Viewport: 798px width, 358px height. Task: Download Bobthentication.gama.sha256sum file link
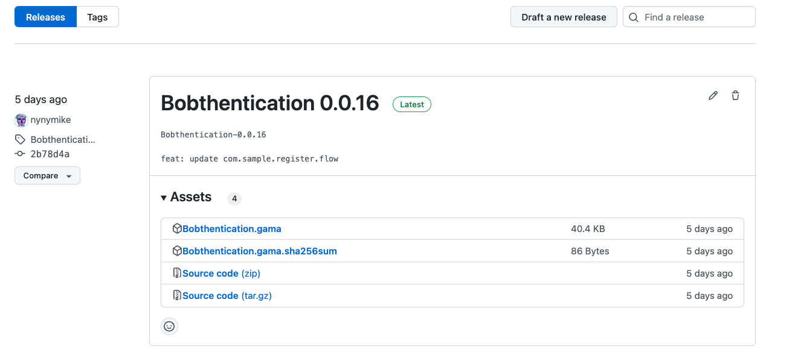tap(260, 251)
